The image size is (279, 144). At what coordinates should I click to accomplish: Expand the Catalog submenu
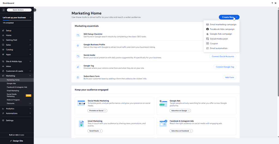pos(30,50)
